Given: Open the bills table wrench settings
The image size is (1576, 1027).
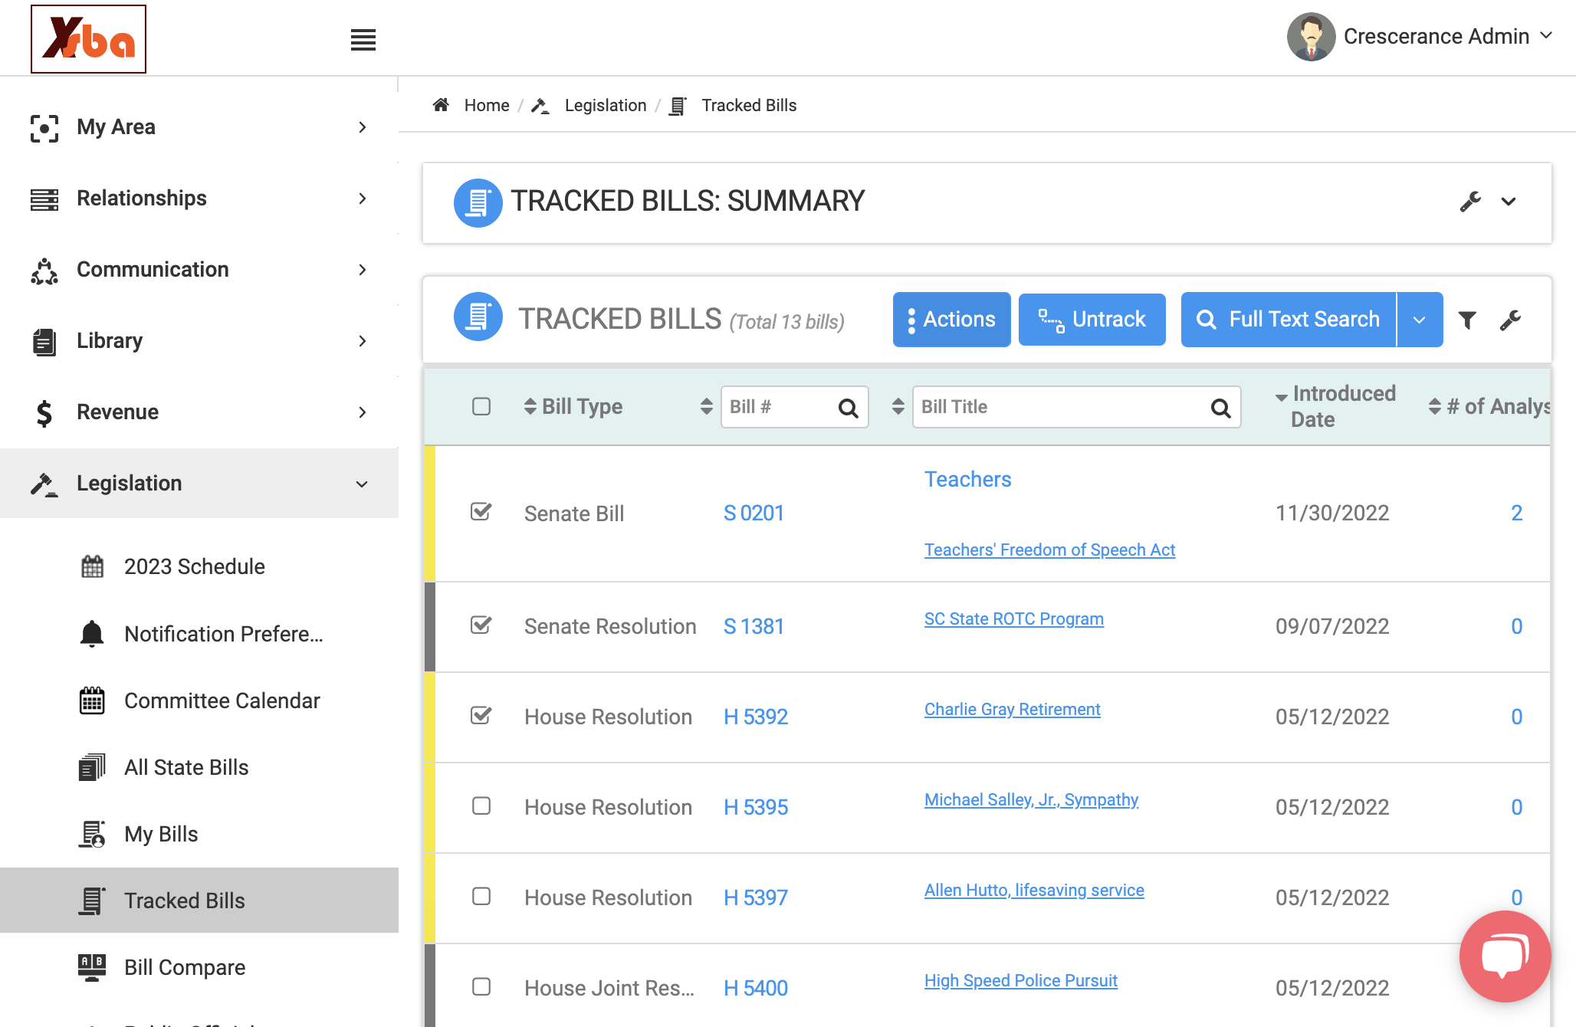Looking at the screenshot, I should (1510, 320).
